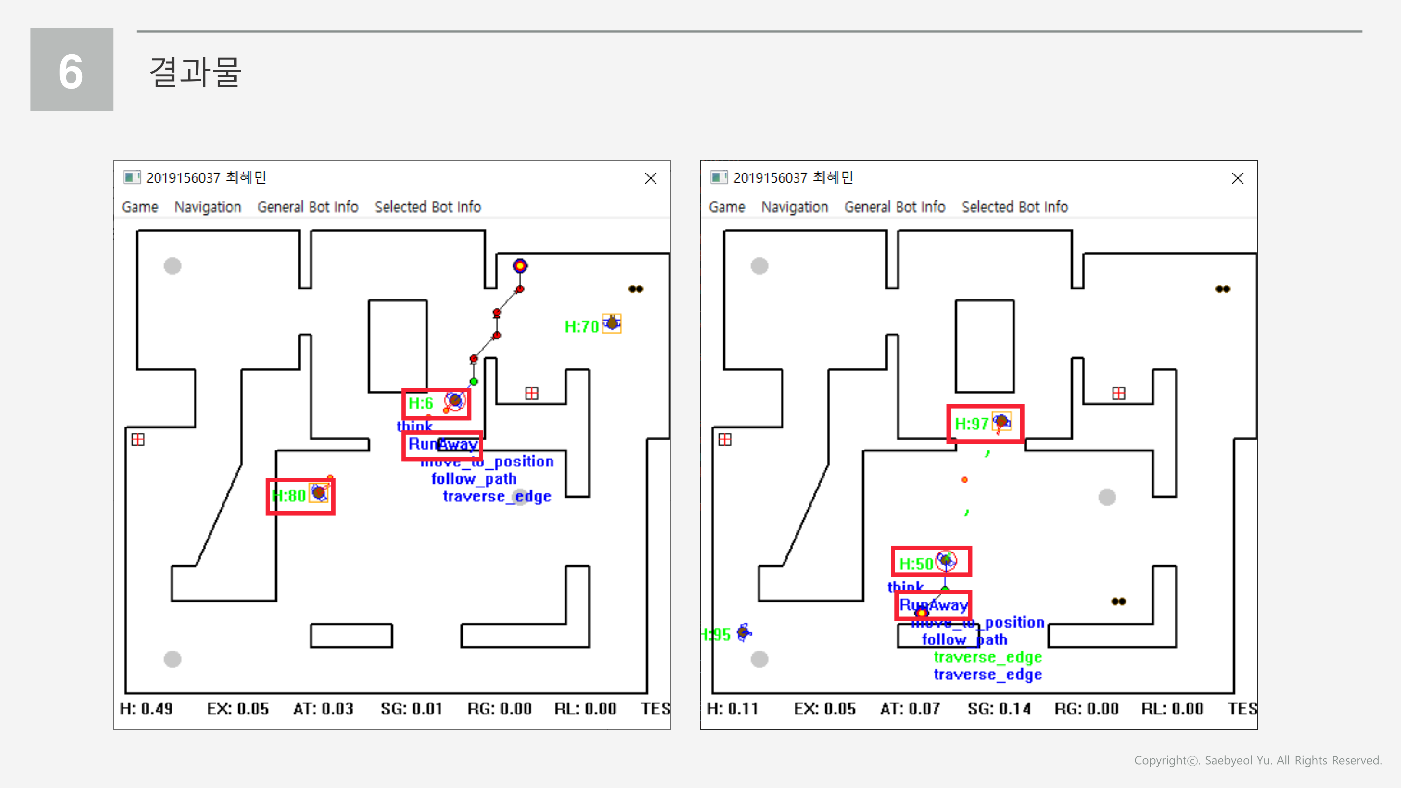
Task: Click General Bot Info in the left window
Action: 308,207
